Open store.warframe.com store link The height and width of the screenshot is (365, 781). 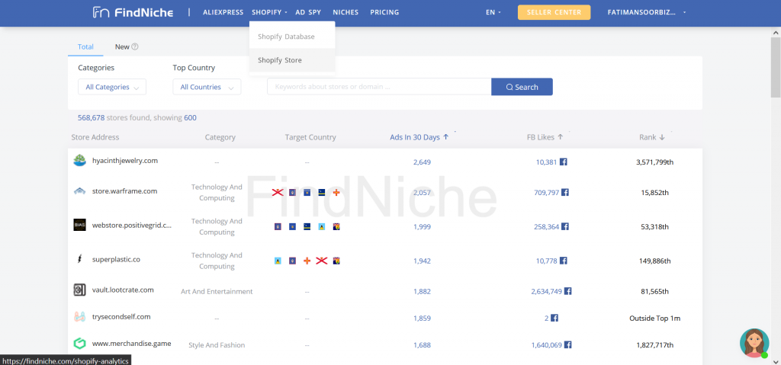124,191
